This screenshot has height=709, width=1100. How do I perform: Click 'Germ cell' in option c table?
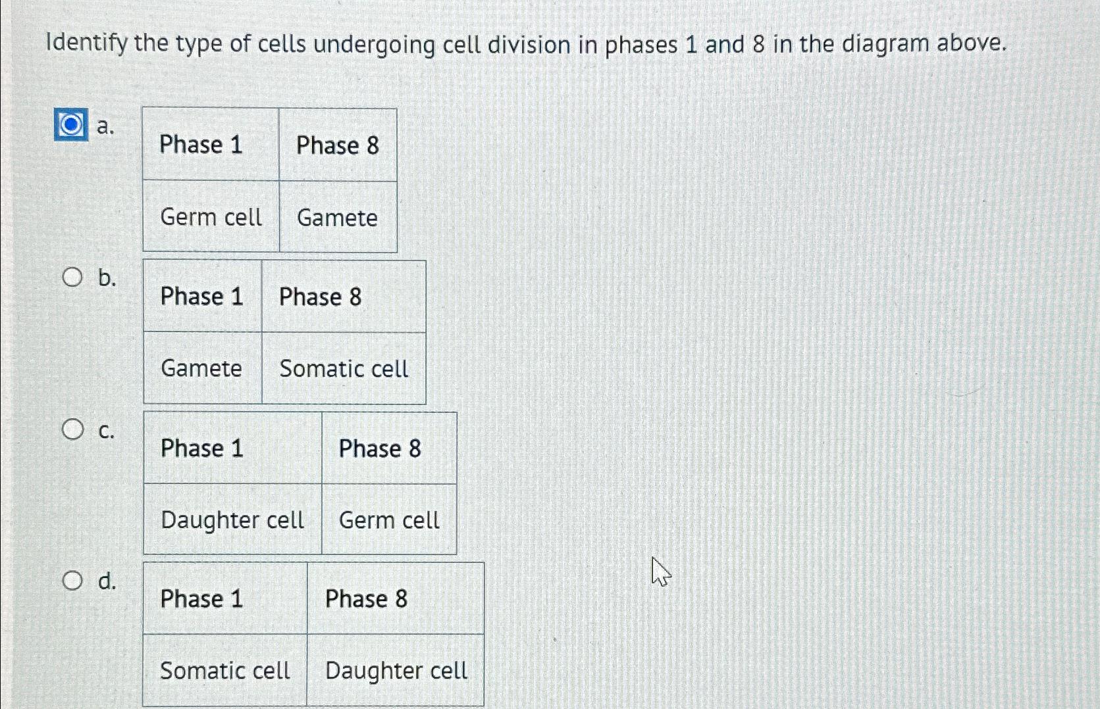pyautogui.click(x=389, y=520)
